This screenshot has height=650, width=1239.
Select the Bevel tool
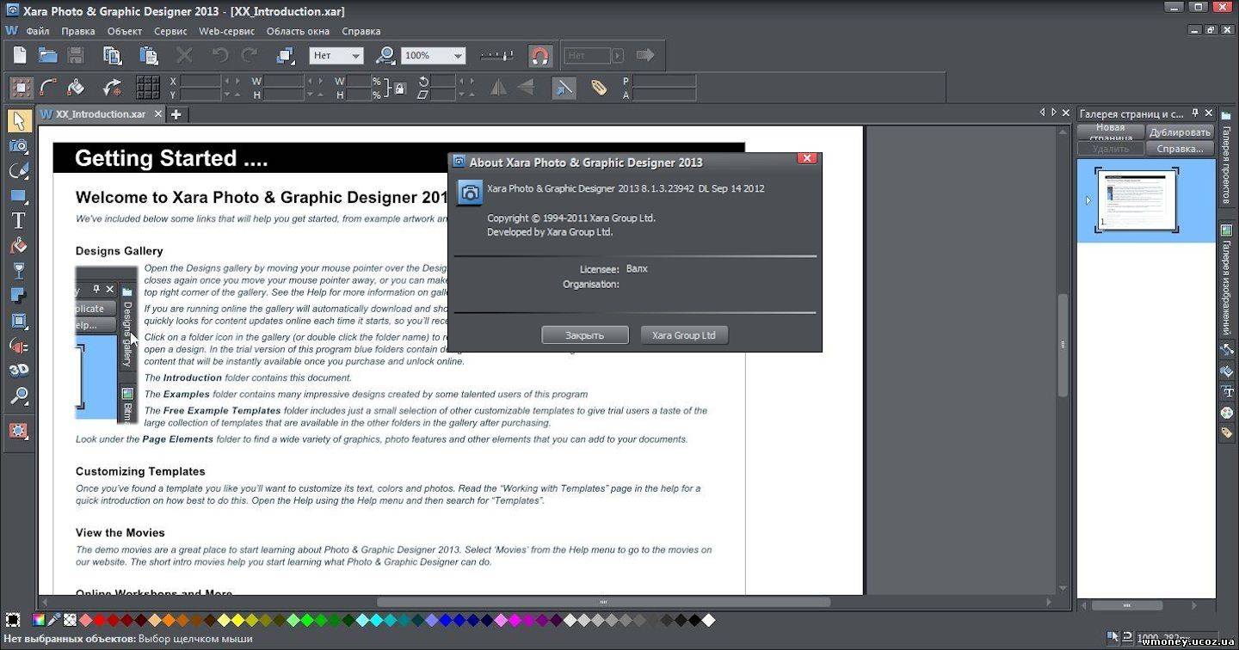18,321
